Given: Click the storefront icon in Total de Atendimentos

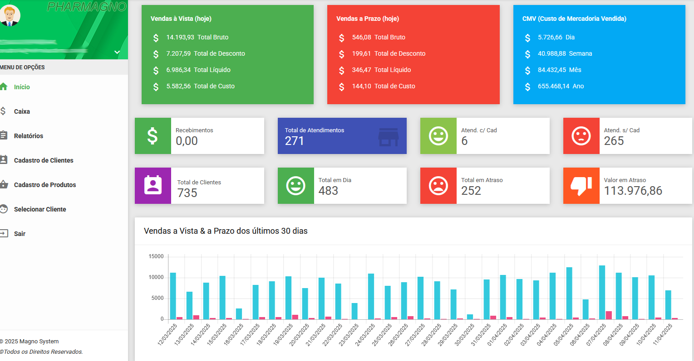Looking at the screenshot, I should 388,137.
